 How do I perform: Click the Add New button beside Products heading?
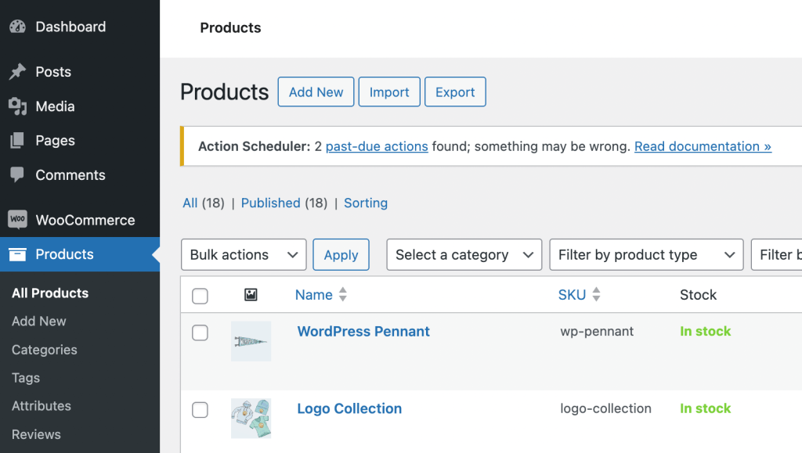coord(316,92)
